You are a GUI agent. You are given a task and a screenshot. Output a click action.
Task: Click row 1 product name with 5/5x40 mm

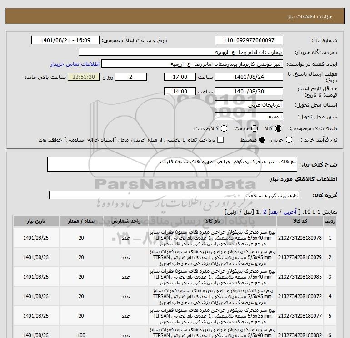pos(213,238)
